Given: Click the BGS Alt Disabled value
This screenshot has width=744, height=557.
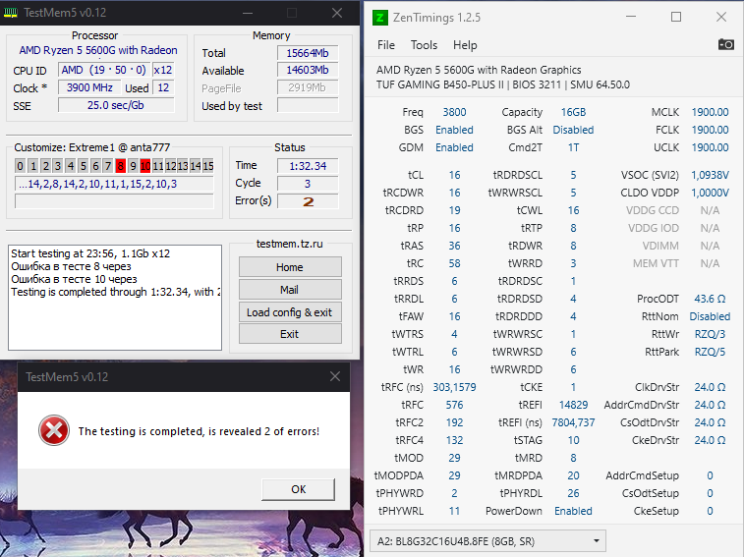Looking at the screenshot, I should 573,130.
